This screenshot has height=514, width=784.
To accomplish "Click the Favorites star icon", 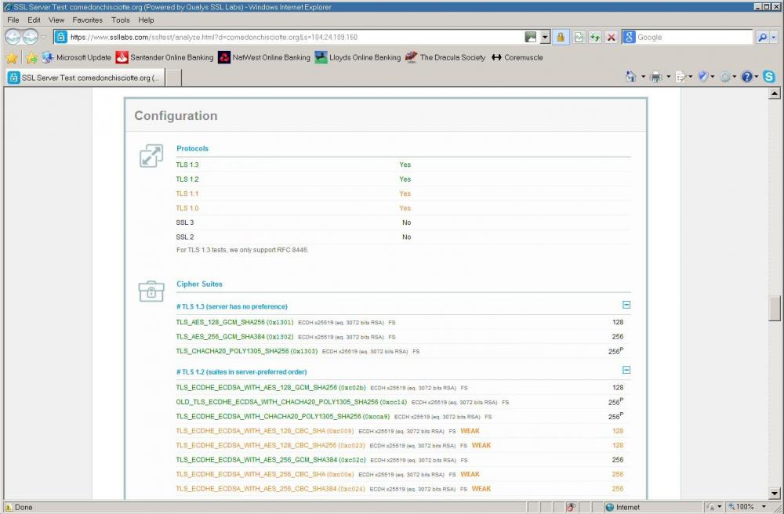I will pyautogui.click(x=12, y=57).
